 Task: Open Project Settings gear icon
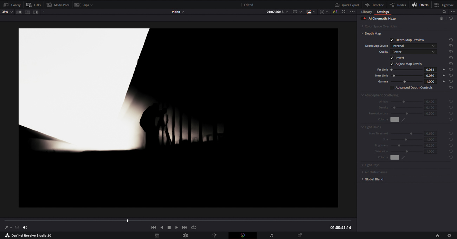(449, 235)
